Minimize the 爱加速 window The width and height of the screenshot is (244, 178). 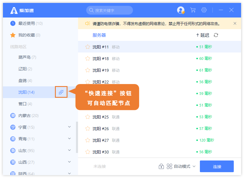pyautogui.click(x=221, y=10)
